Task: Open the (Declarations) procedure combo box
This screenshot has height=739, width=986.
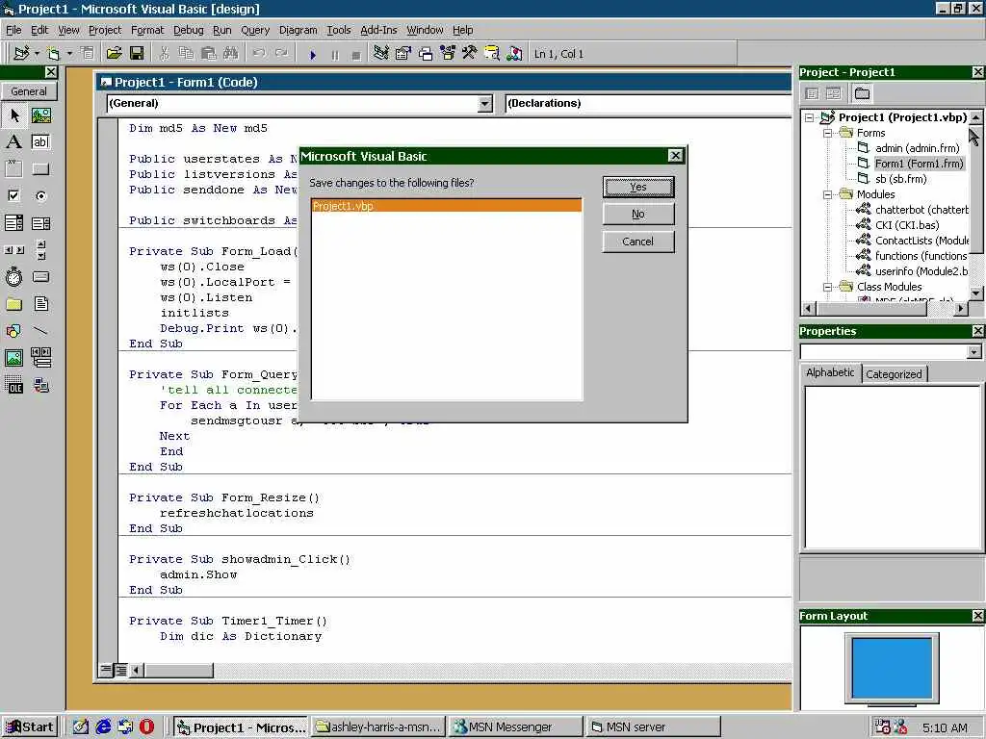Action: (x=648, y=104)
